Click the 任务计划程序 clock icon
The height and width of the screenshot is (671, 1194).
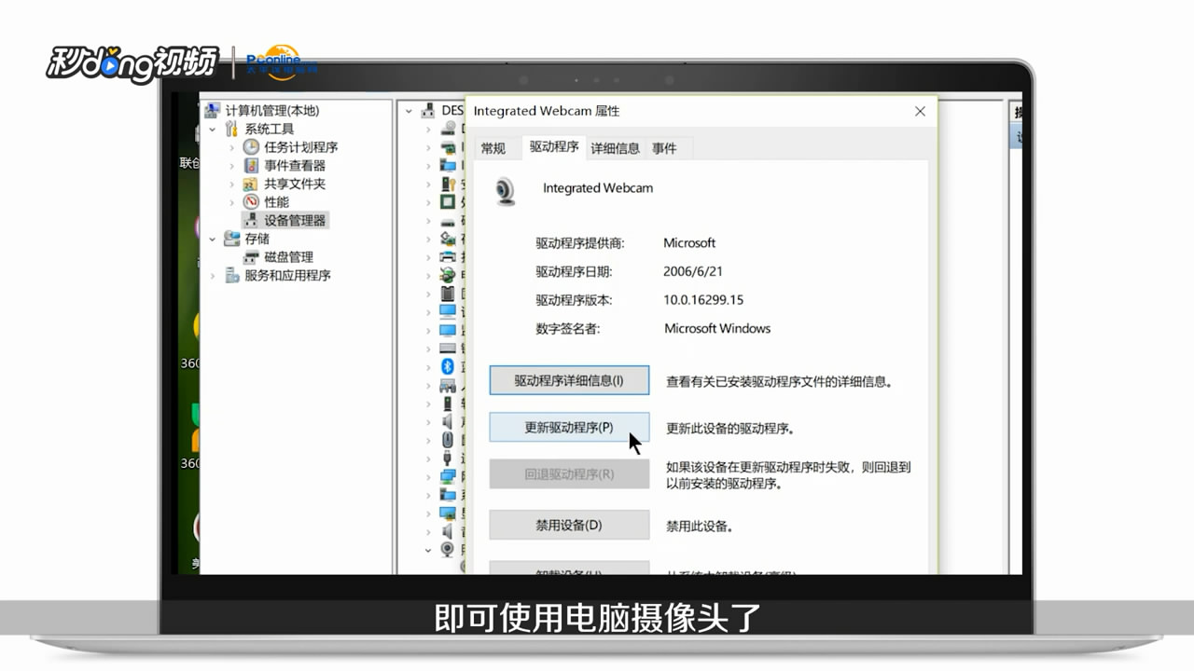click(x=251, y=147)
